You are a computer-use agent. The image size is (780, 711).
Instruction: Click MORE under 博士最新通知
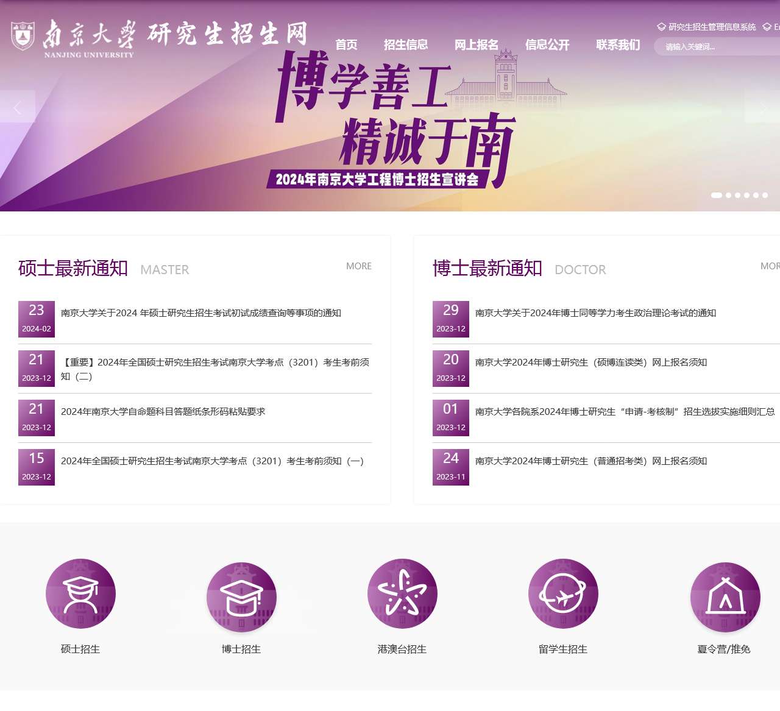click(770, 266)
